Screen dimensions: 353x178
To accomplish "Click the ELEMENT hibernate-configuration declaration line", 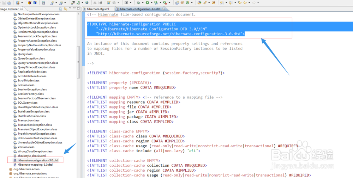I will [156, 73].
